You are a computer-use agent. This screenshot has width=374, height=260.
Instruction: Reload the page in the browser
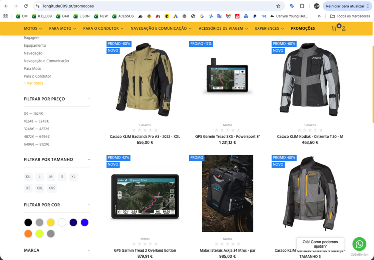tap(26, 6)
